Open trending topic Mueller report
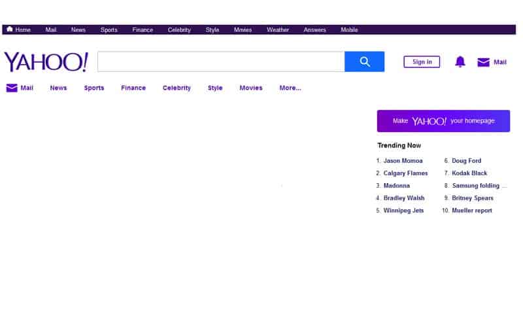Screen dimensions: 523x327 [x=471, y=211]
